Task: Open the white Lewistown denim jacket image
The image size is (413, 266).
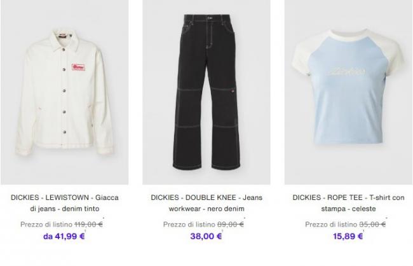Action: (x=65, y=92)
